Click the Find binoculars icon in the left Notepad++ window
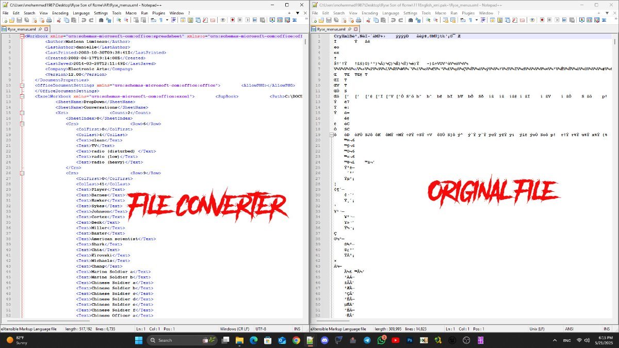 click(x=101, y=20)
